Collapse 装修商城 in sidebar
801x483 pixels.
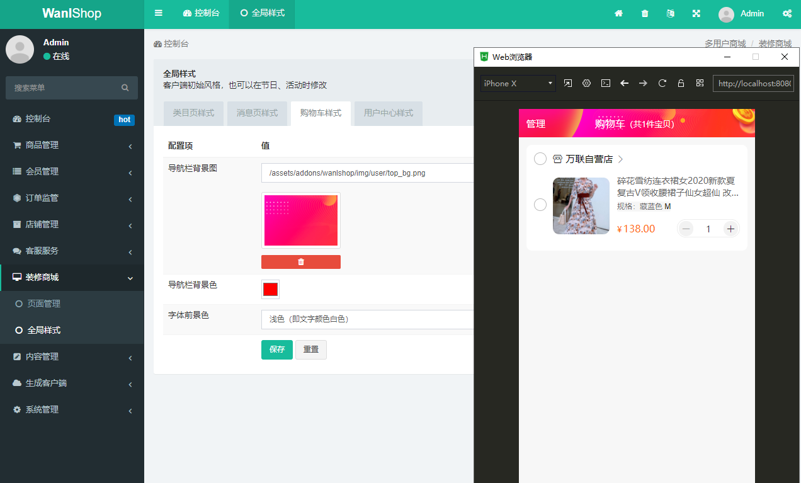(72, 277)
